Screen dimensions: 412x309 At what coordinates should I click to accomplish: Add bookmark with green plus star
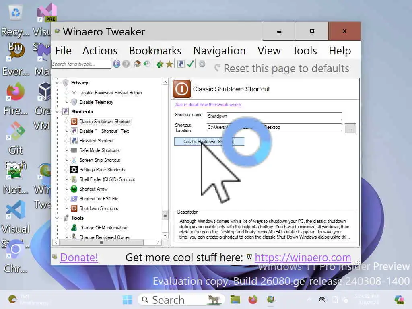point(160,64)
